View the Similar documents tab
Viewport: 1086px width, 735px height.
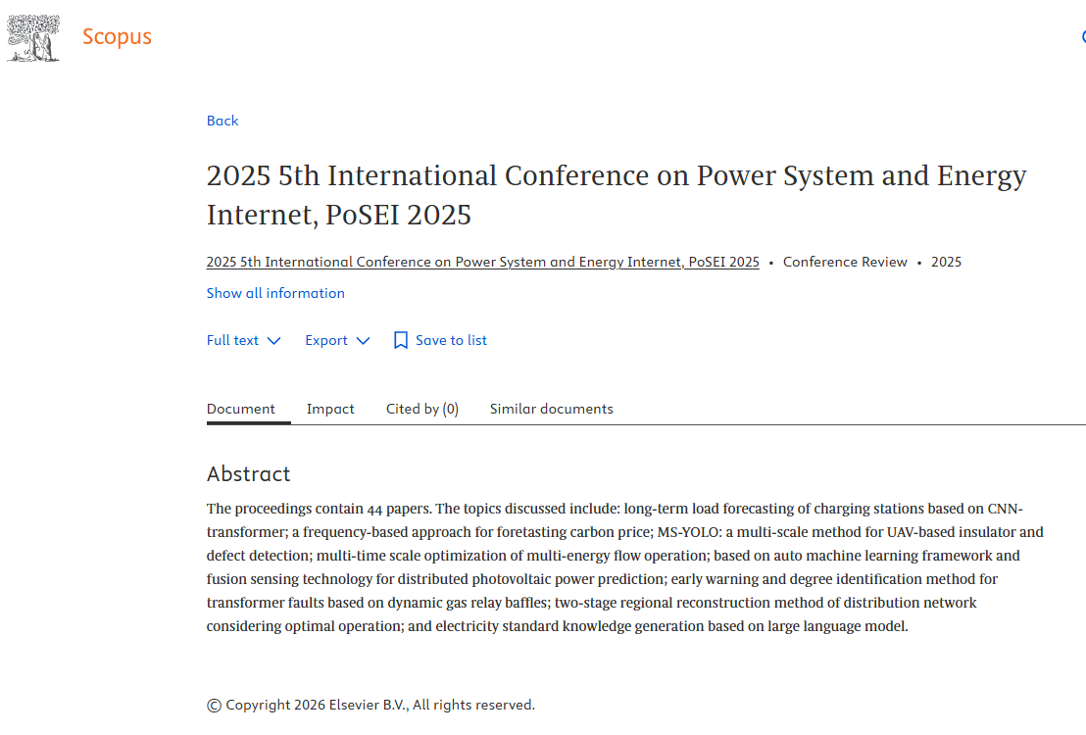tap(552, 409)
